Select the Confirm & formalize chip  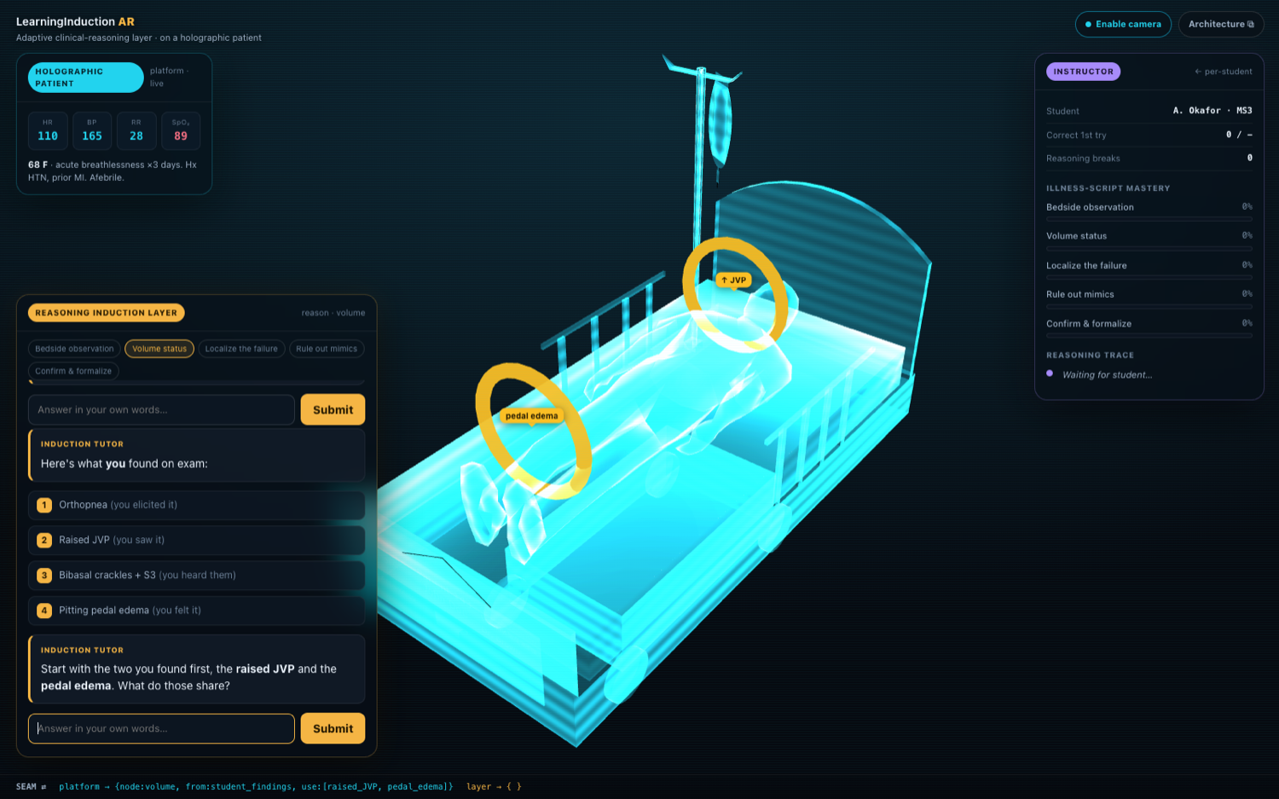pos(73,371)
